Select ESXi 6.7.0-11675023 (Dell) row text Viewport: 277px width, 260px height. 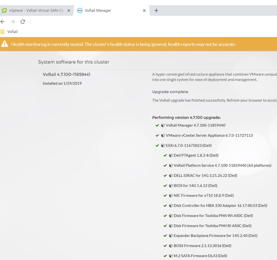(189, 146)
